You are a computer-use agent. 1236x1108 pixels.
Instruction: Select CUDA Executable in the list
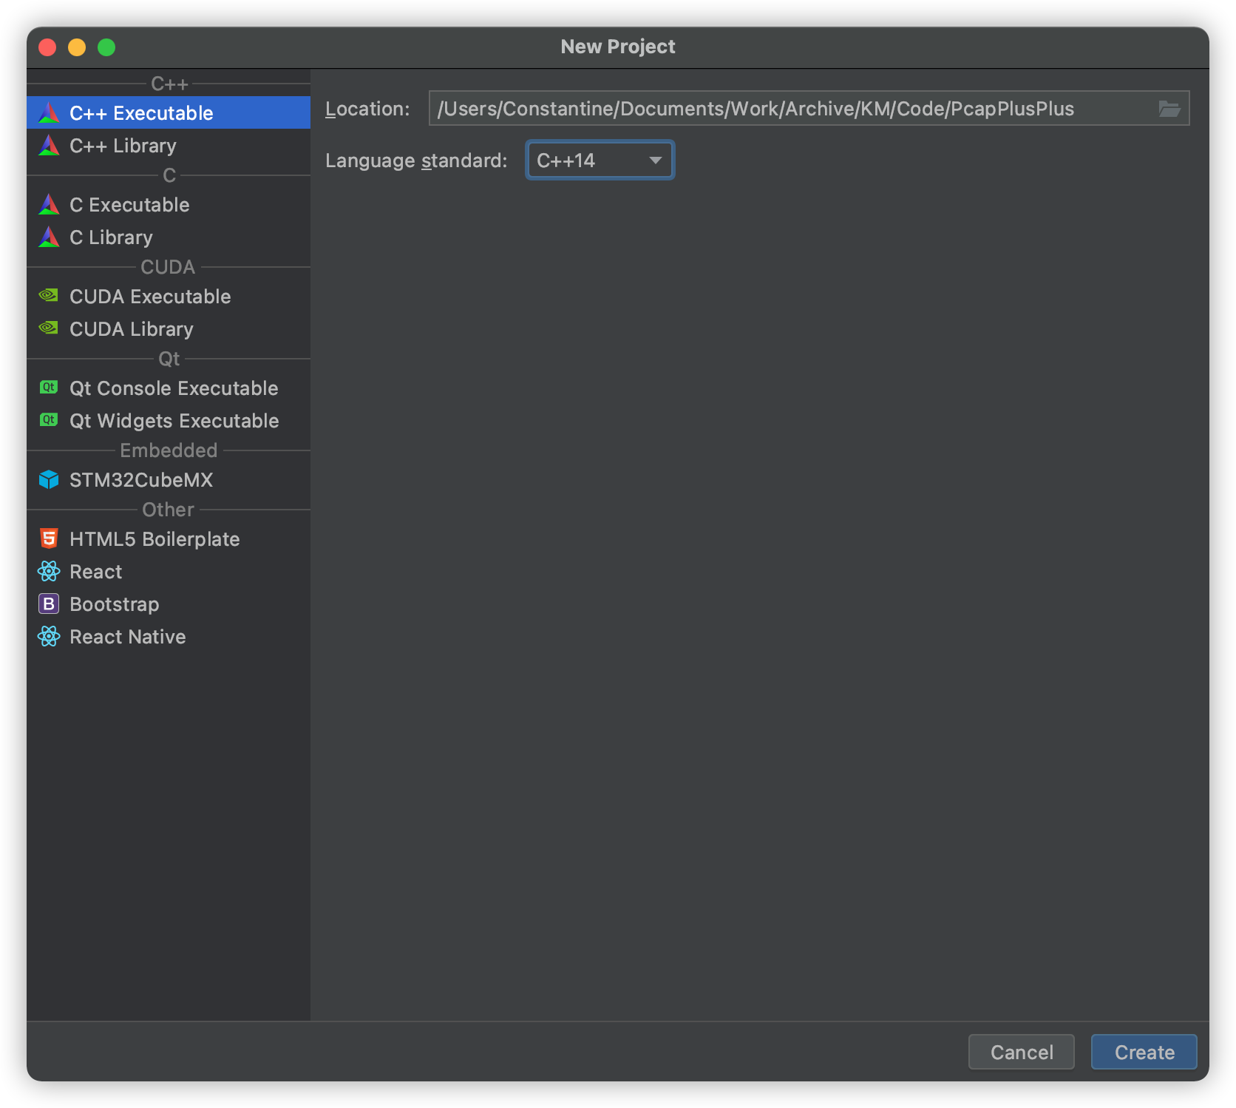pyautogui.click(x=169, y=297)
